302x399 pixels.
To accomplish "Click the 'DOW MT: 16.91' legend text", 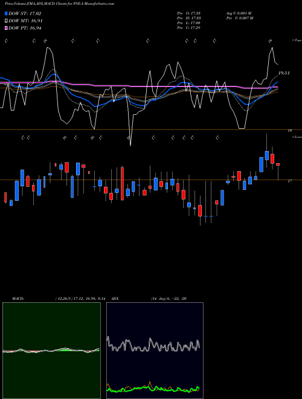I will click(x=25, y=21).
